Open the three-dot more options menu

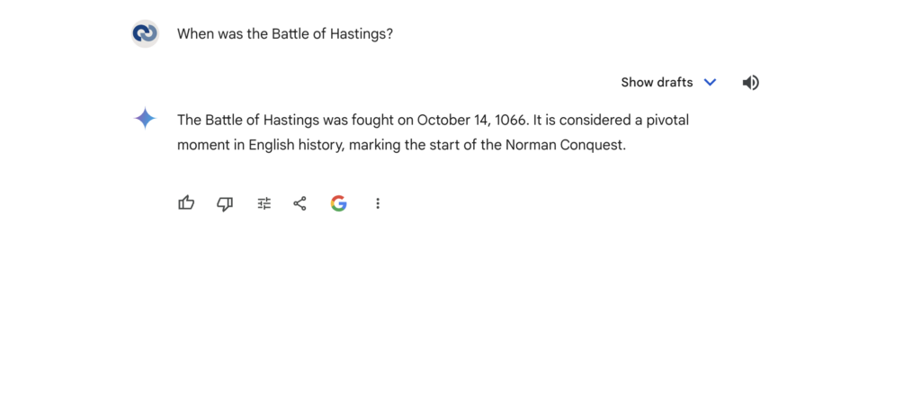(378, 203)
